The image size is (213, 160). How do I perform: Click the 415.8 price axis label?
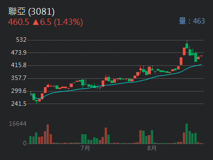(x=19, y=65)
